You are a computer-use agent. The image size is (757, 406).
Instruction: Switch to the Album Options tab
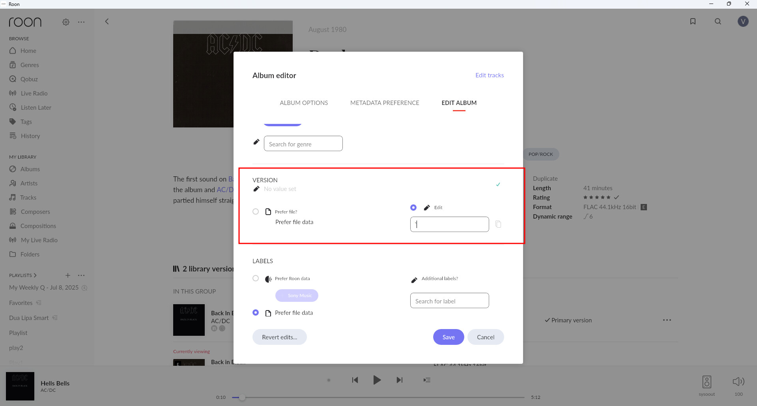coord(304,103)
